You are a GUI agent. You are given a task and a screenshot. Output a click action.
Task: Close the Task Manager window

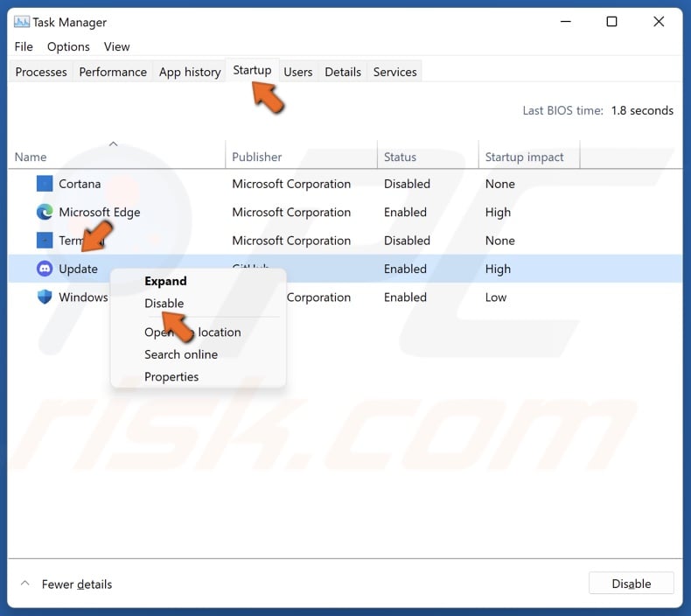[659, 21]
